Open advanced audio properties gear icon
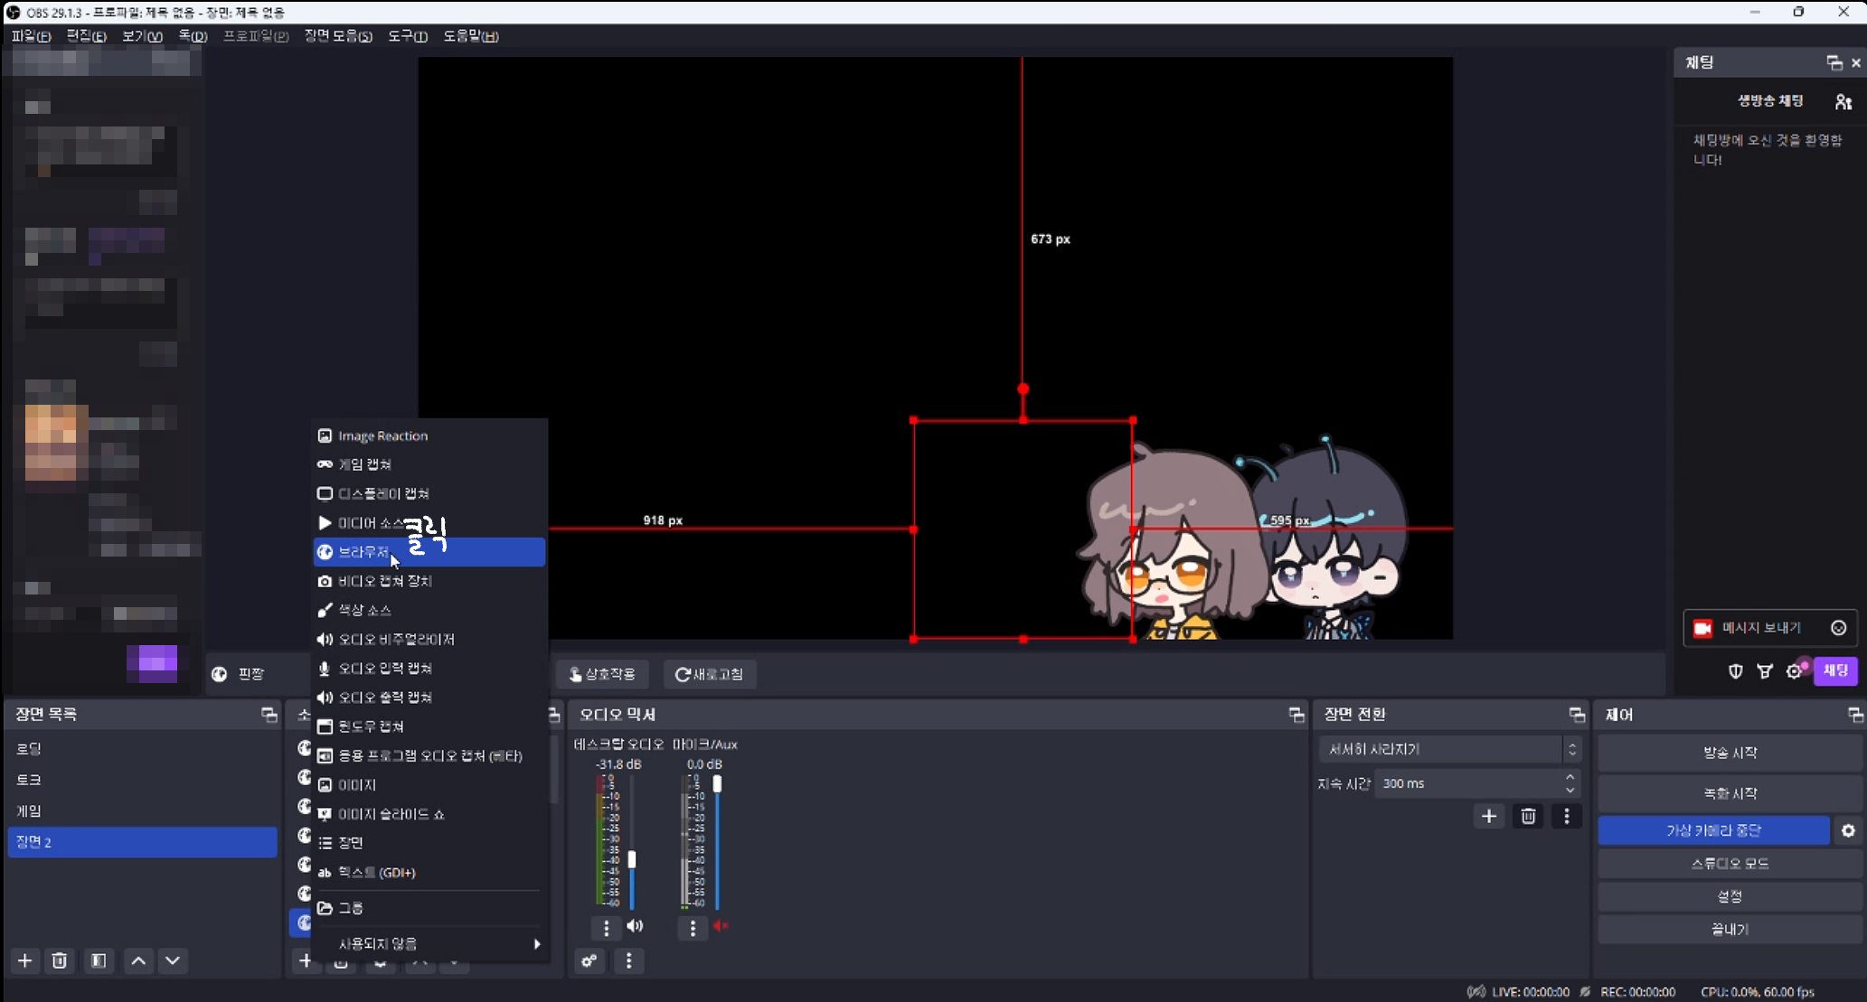Image resolution: width=1867 pixels, height=1002 pixels. point(589,961)
